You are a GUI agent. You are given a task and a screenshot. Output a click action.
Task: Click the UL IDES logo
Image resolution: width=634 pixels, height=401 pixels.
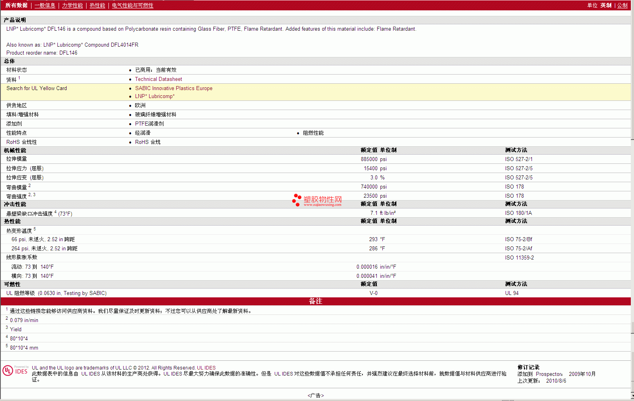16,370
